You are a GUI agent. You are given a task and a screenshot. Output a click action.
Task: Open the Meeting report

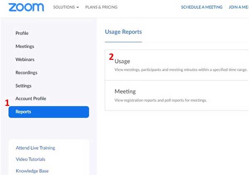pyautogui.click(x=125, y=91)
